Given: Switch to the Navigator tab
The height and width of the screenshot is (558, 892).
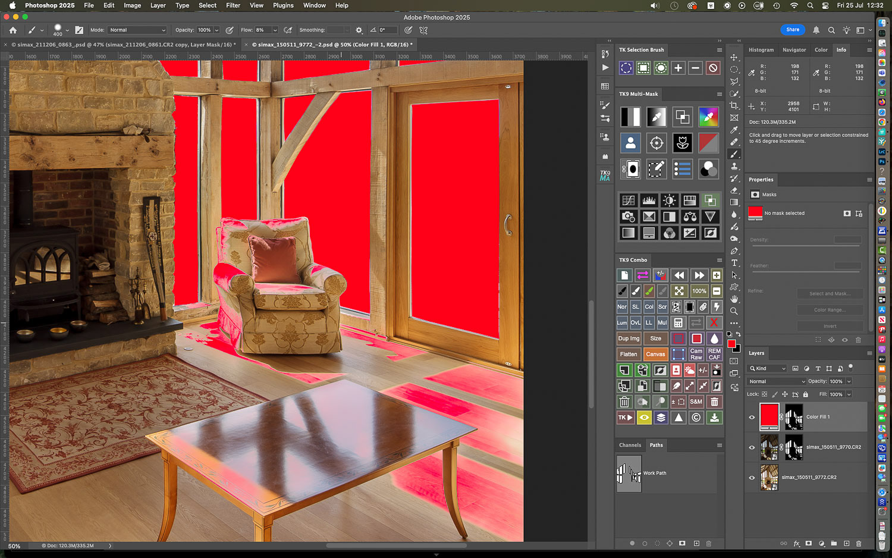Looking at the screenshot, I should (794, 50).
